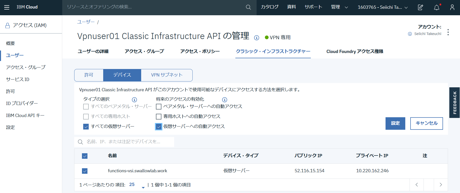Screen dimensions: 460x193
Task: Open the hamburger navigation menu
Action: click(7, 7)
